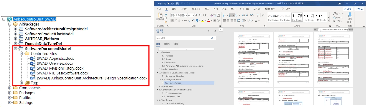Click the Redo icon in Word
The image size is (366, 107).
pyautogui.click(x=188, y=4)
